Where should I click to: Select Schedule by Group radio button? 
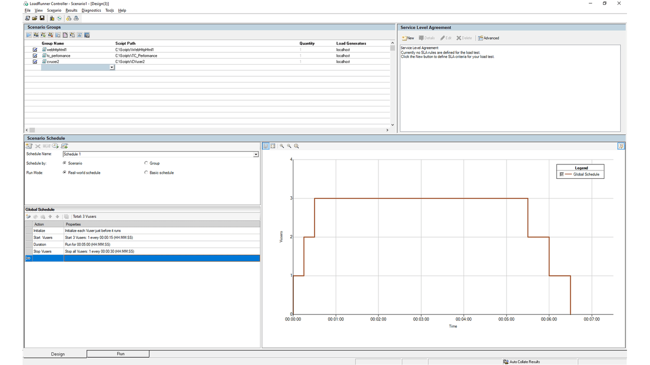point(146,163)
